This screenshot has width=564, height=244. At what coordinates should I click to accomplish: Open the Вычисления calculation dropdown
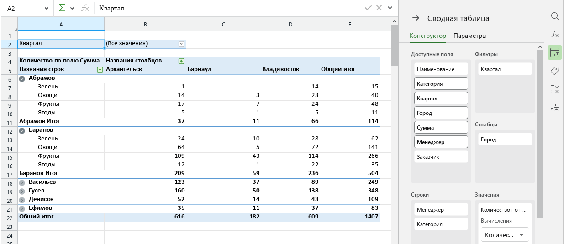pyautogui.click(x=505, y=235)
